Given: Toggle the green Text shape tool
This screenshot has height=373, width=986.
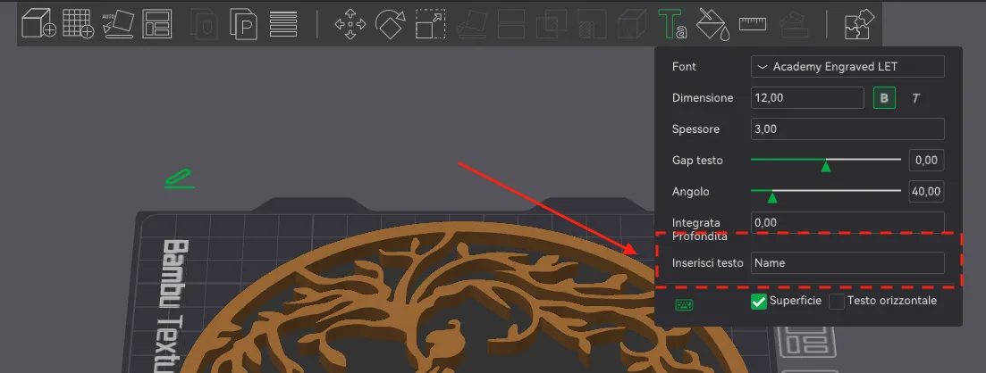Looking at the screenshot, I should click(x=672, y=24).
